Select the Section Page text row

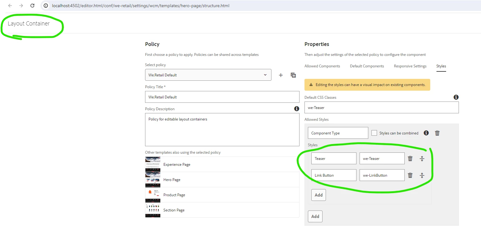point(174,210)
